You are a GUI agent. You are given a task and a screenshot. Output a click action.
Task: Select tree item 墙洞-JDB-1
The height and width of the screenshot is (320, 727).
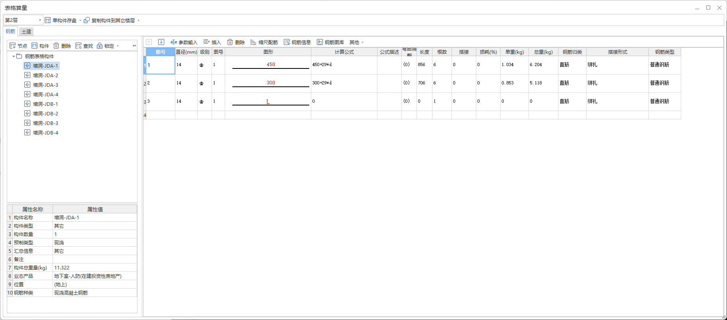pyautogui.click(x=45, y=104)
